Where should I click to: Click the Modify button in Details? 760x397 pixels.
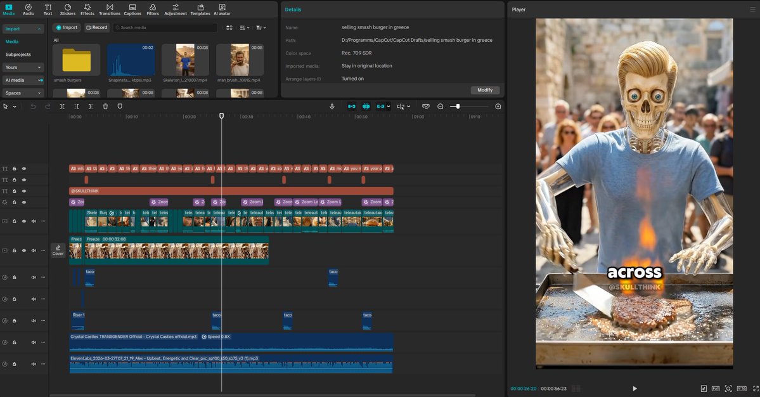pyautogui.click(x=485, y=90)
